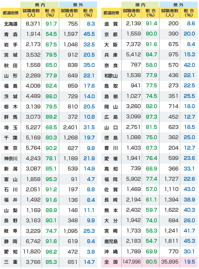Click the national in-prefecture percentage 80.5

pyautogui.click(x=152, y=262)
